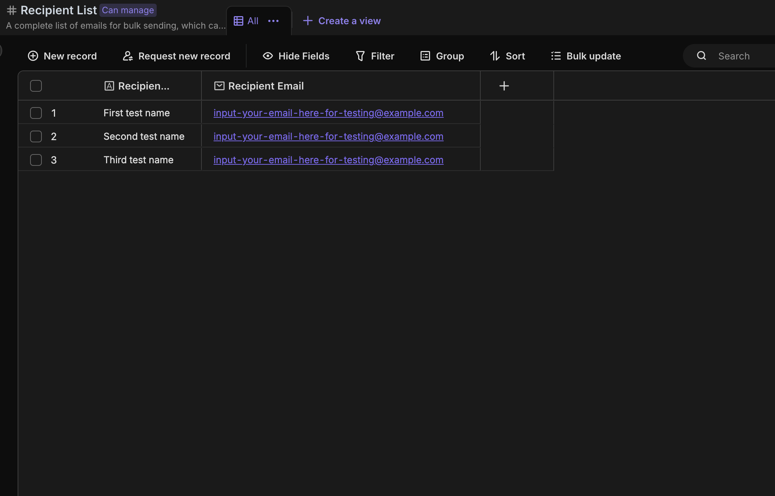The height and width of the screenshot is (496, 775).
Task: Select the All tab
Action: pos(253,20)
